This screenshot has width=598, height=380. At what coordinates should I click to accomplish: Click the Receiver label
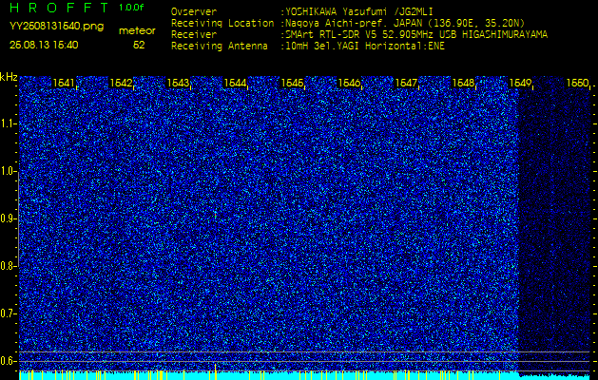[x=194, y=35]
